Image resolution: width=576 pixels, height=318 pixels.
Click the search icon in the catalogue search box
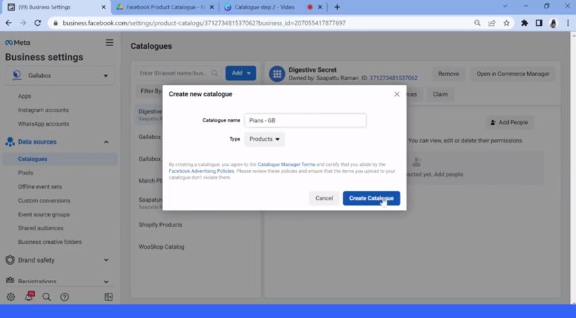click(215, 73)
